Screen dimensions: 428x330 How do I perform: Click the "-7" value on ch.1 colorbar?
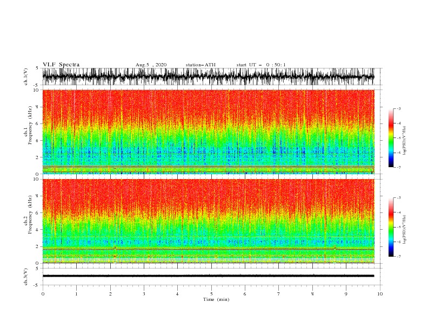point(399,167)
